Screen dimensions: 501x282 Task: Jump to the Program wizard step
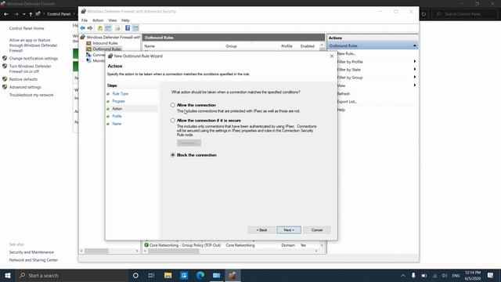(x=118, y=101)
